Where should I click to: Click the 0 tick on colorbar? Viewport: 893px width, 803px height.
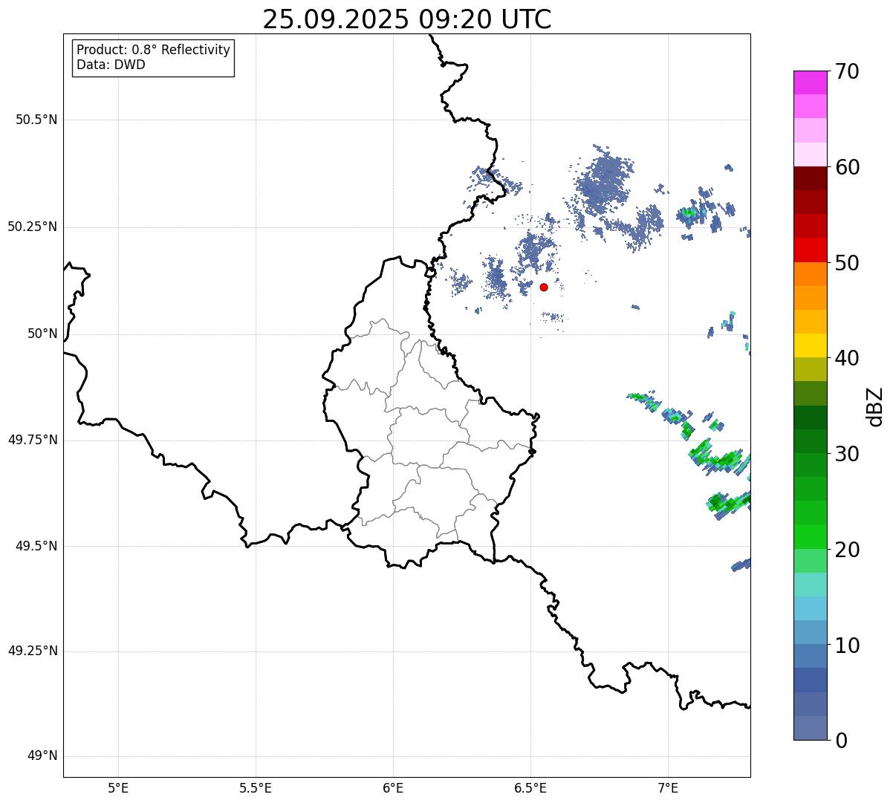(x=841, y=741)
